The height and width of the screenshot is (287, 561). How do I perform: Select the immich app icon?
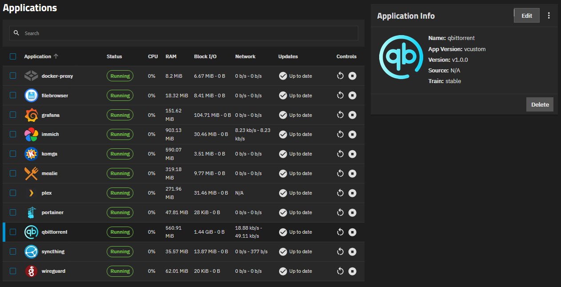(x=31, y=134)
